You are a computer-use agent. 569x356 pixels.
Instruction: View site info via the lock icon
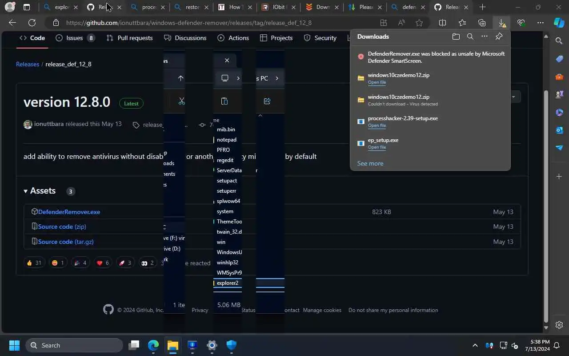(x=56, y=23)
